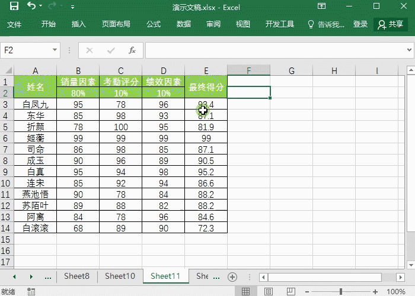Click the Share person icon

coord(381,24)
